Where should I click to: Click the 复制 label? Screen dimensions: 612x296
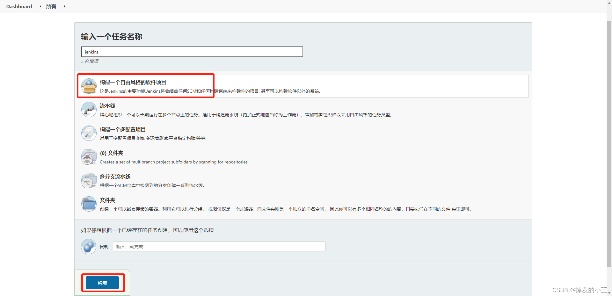(104, 247)
